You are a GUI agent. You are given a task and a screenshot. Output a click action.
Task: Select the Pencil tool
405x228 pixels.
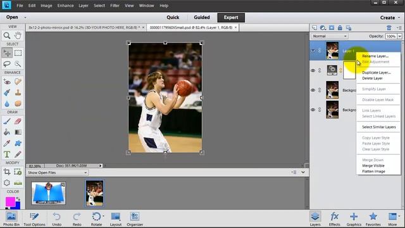pos(18,155)
